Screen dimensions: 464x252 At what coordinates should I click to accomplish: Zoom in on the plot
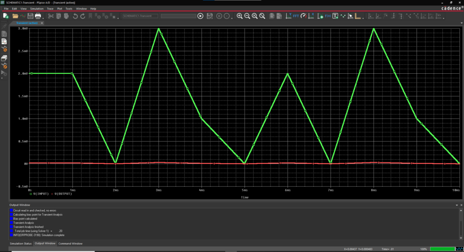(239, 16)
